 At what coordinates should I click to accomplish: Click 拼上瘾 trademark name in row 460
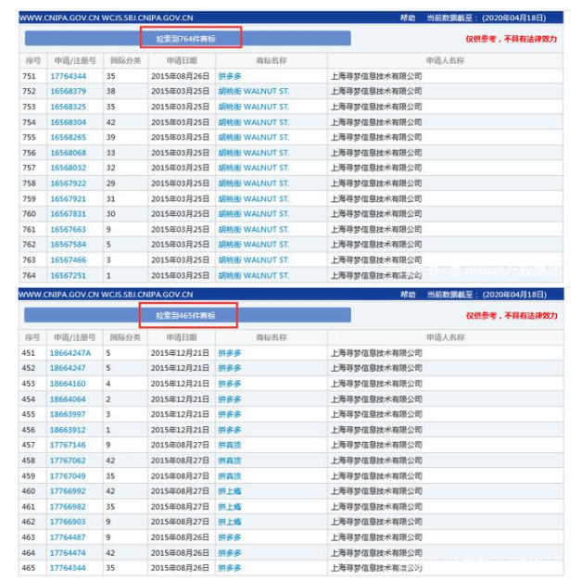pos(230,491)
